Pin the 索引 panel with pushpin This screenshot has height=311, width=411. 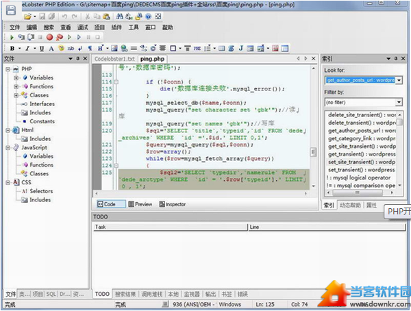(x=397, y=59)
